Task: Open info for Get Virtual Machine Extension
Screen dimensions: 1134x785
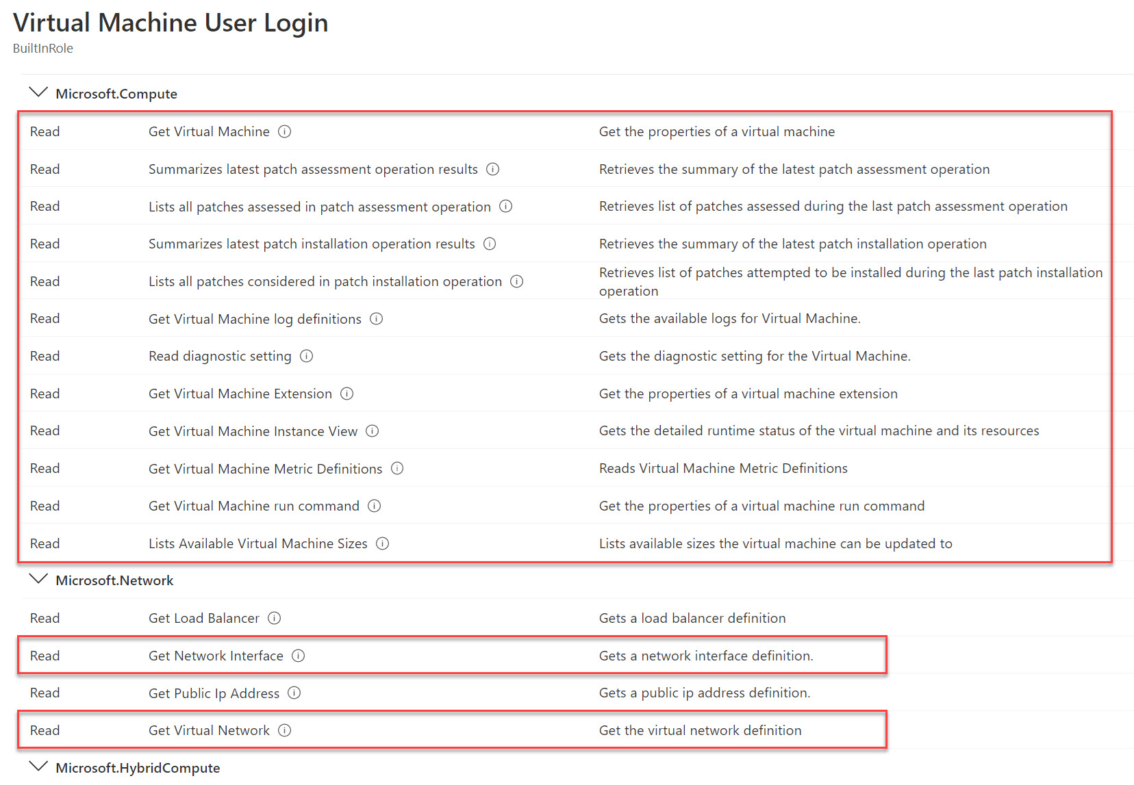Action: click(x=347, y=394)
